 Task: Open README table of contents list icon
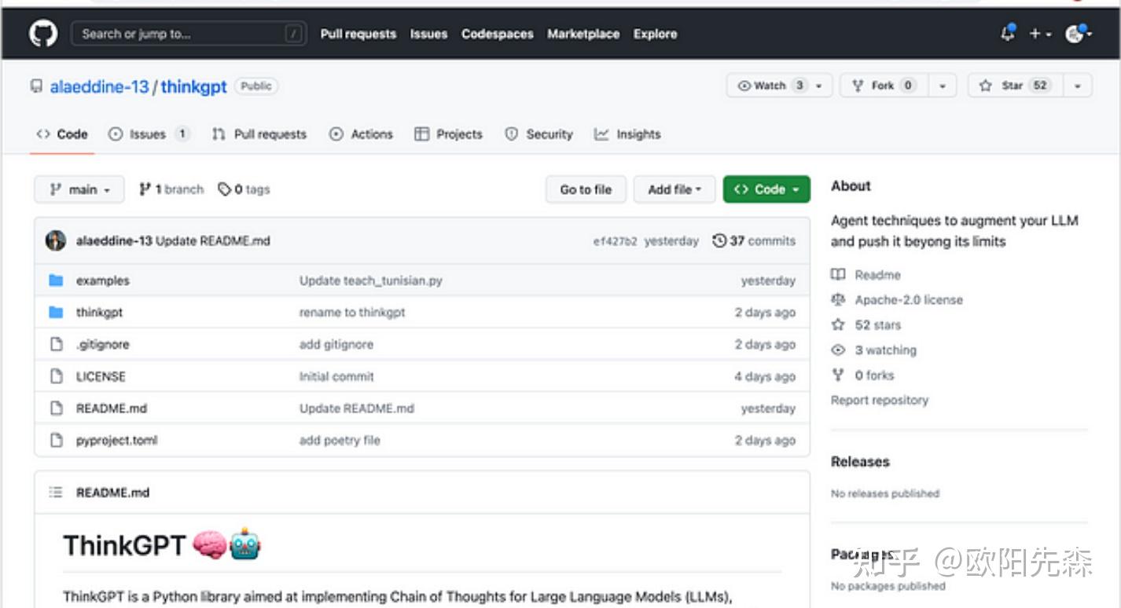point(56,493)
